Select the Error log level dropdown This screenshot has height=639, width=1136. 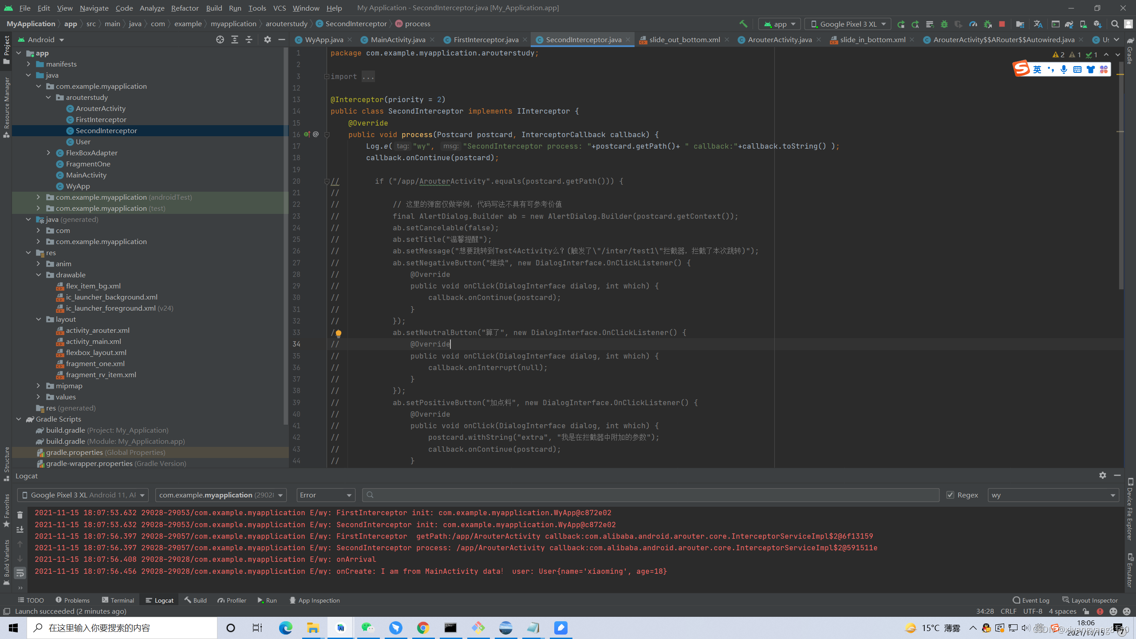324,495
